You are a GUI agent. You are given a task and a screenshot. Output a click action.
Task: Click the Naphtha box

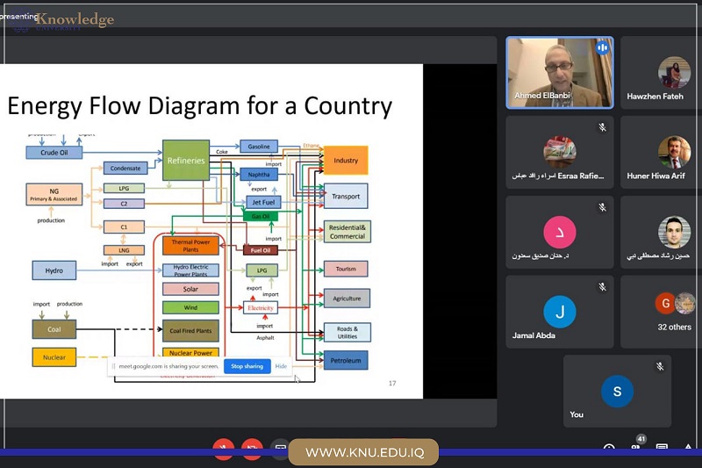pos(259,175)
